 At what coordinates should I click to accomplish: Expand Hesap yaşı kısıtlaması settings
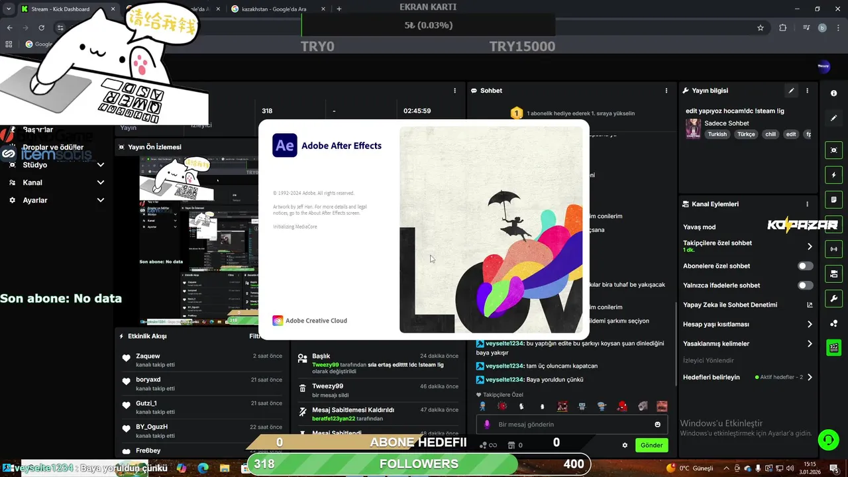click(x=810, y=325)
